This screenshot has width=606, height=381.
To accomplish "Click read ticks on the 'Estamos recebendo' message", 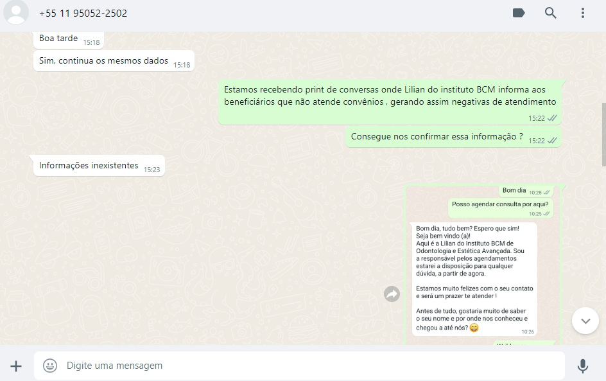I will point(553,118).
